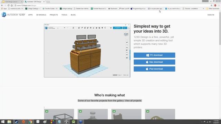221x124 pixels.
Task: Click the colorful blocks taskbar icon
Action: coord(52,122)
